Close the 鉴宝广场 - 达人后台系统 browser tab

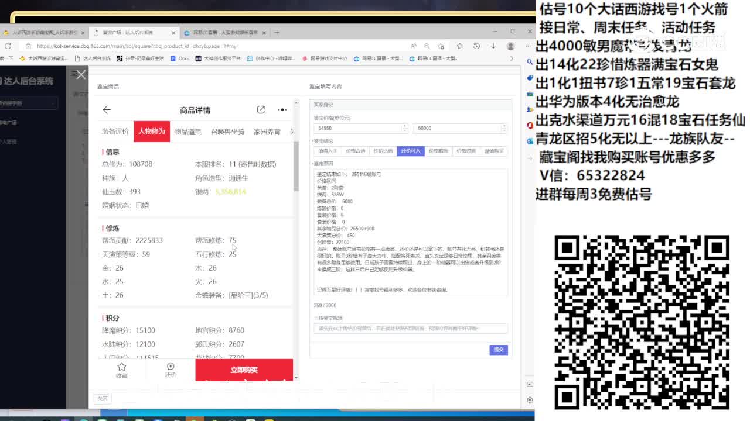click(x=173, y=33)
